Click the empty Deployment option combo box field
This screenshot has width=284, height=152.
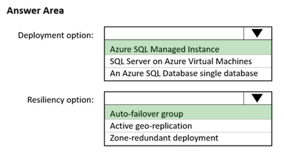pos(174,33)
